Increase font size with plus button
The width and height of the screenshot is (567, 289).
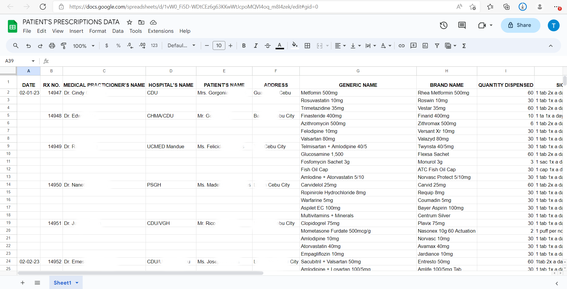[231, 46]
